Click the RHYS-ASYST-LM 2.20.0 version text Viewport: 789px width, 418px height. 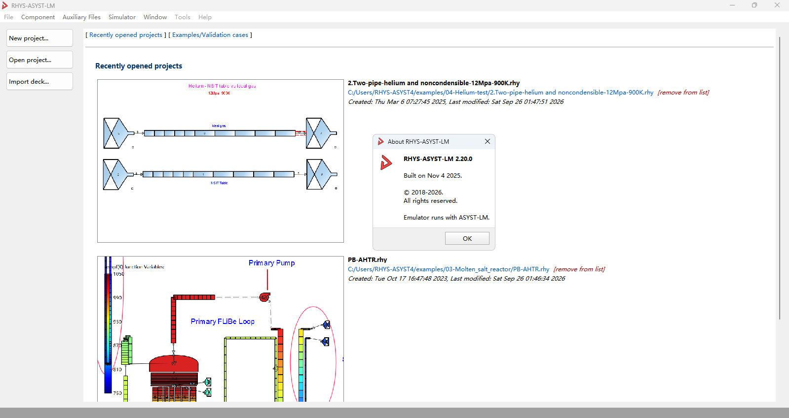click(438, 159)
